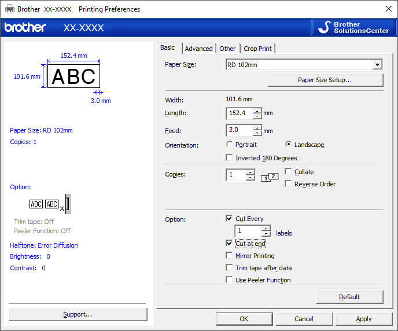Click the "3.0 mm" feed preview label
398x331 pixels.
point(101,101)
